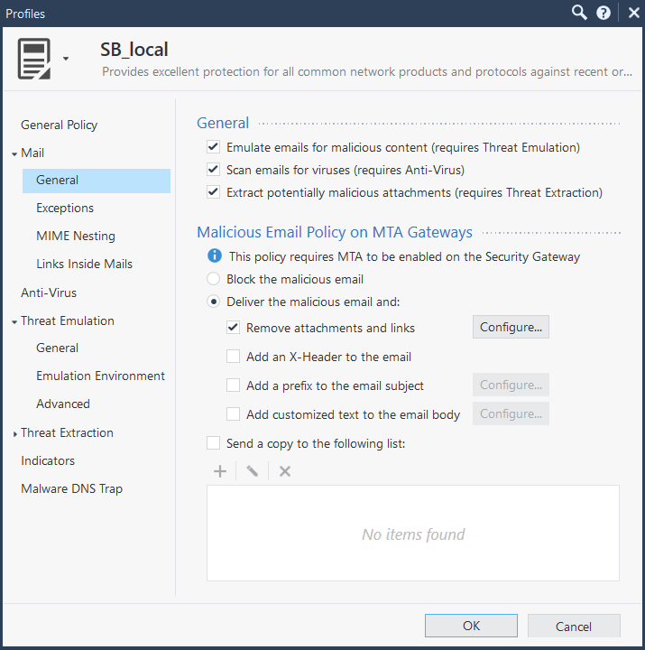This screenshot has height=650, width=645.
Task: Enable Add a prefix to email subject
Action: pos(233,385)
